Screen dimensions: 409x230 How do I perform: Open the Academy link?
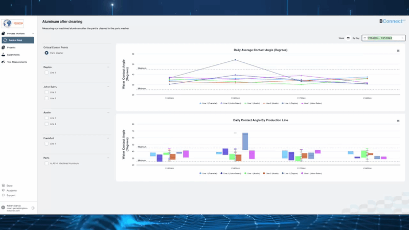click(x=11, y=191)
